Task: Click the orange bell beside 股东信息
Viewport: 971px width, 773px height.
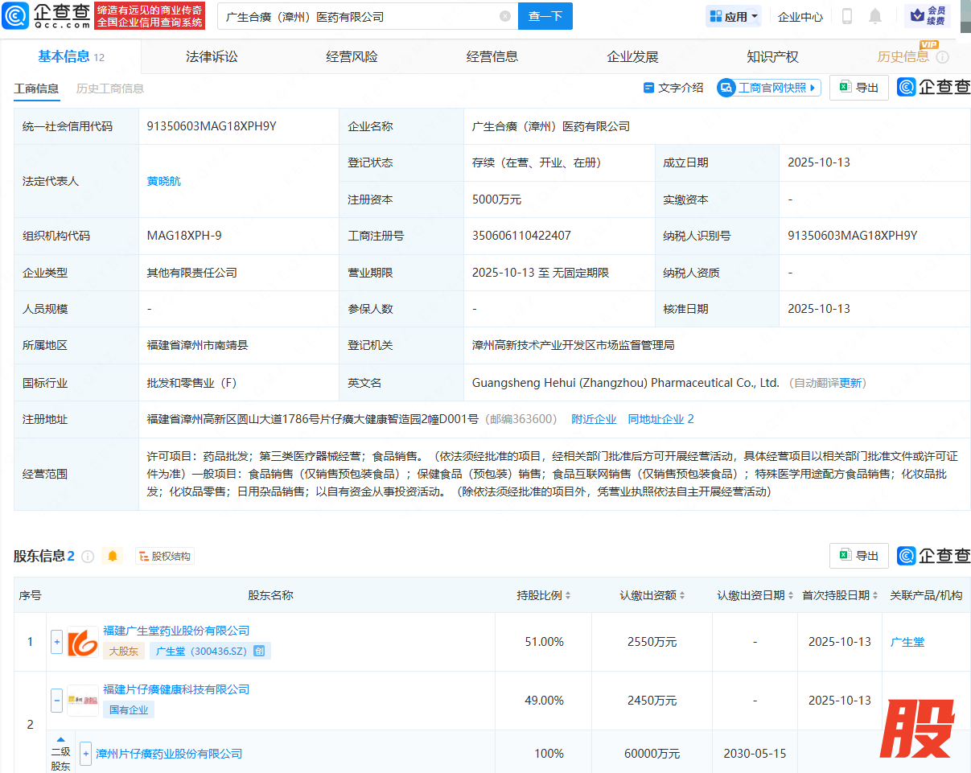Action: 113,556
